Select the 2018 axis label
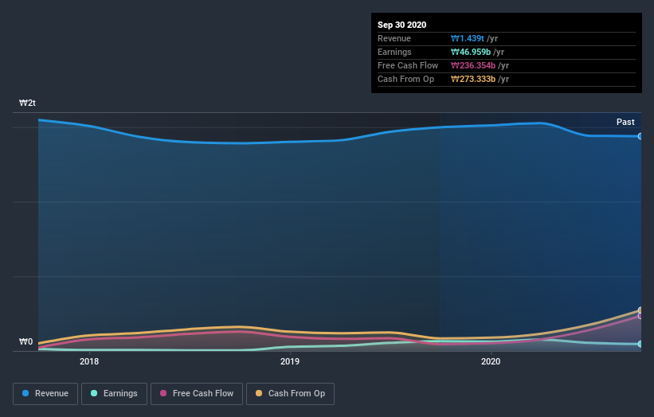654x417 pixels. (x=89, y=361)
